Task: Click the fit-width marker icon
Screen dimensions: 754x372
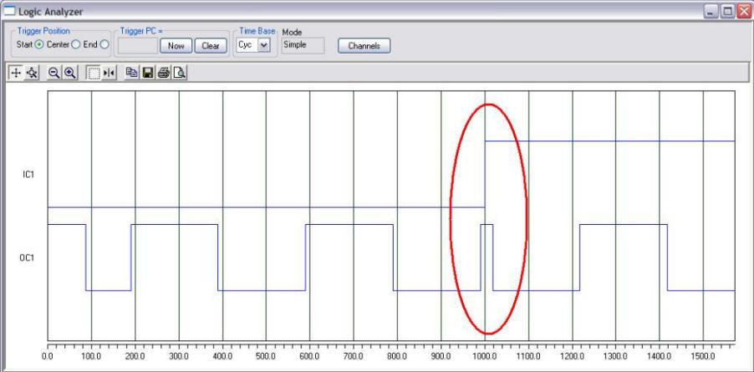Action: (x=110, y=73)
